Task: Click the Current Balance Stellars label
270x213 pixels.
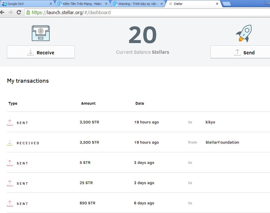Action: [x=143, y=52]
